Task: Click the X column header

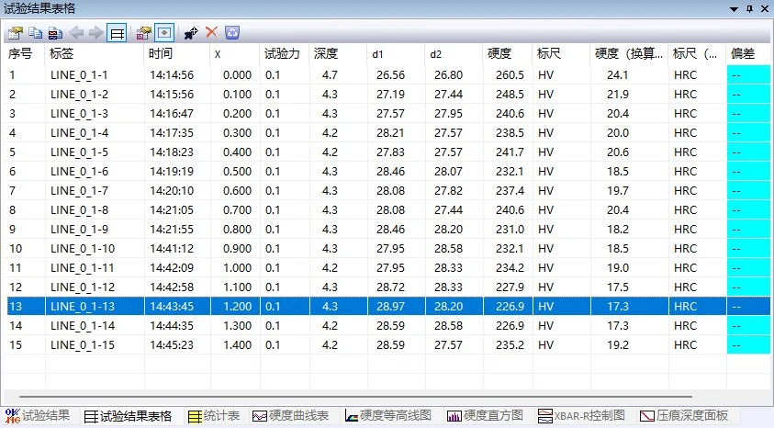Action: coord(235,54)
